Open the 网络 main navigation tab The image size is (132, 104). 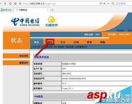click(x=50, y=42)
